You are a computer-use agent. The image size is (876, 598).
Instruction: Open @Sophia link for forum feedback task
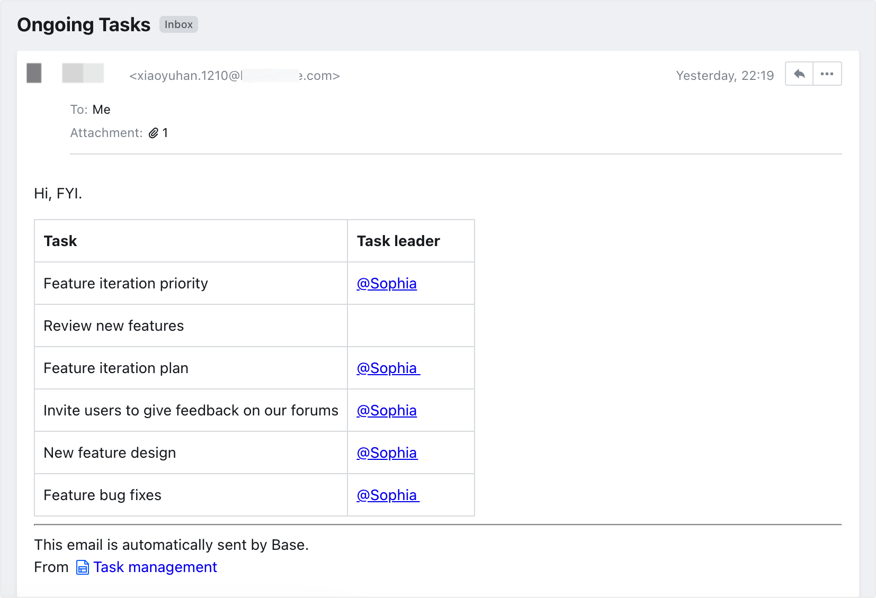point(387,411)
